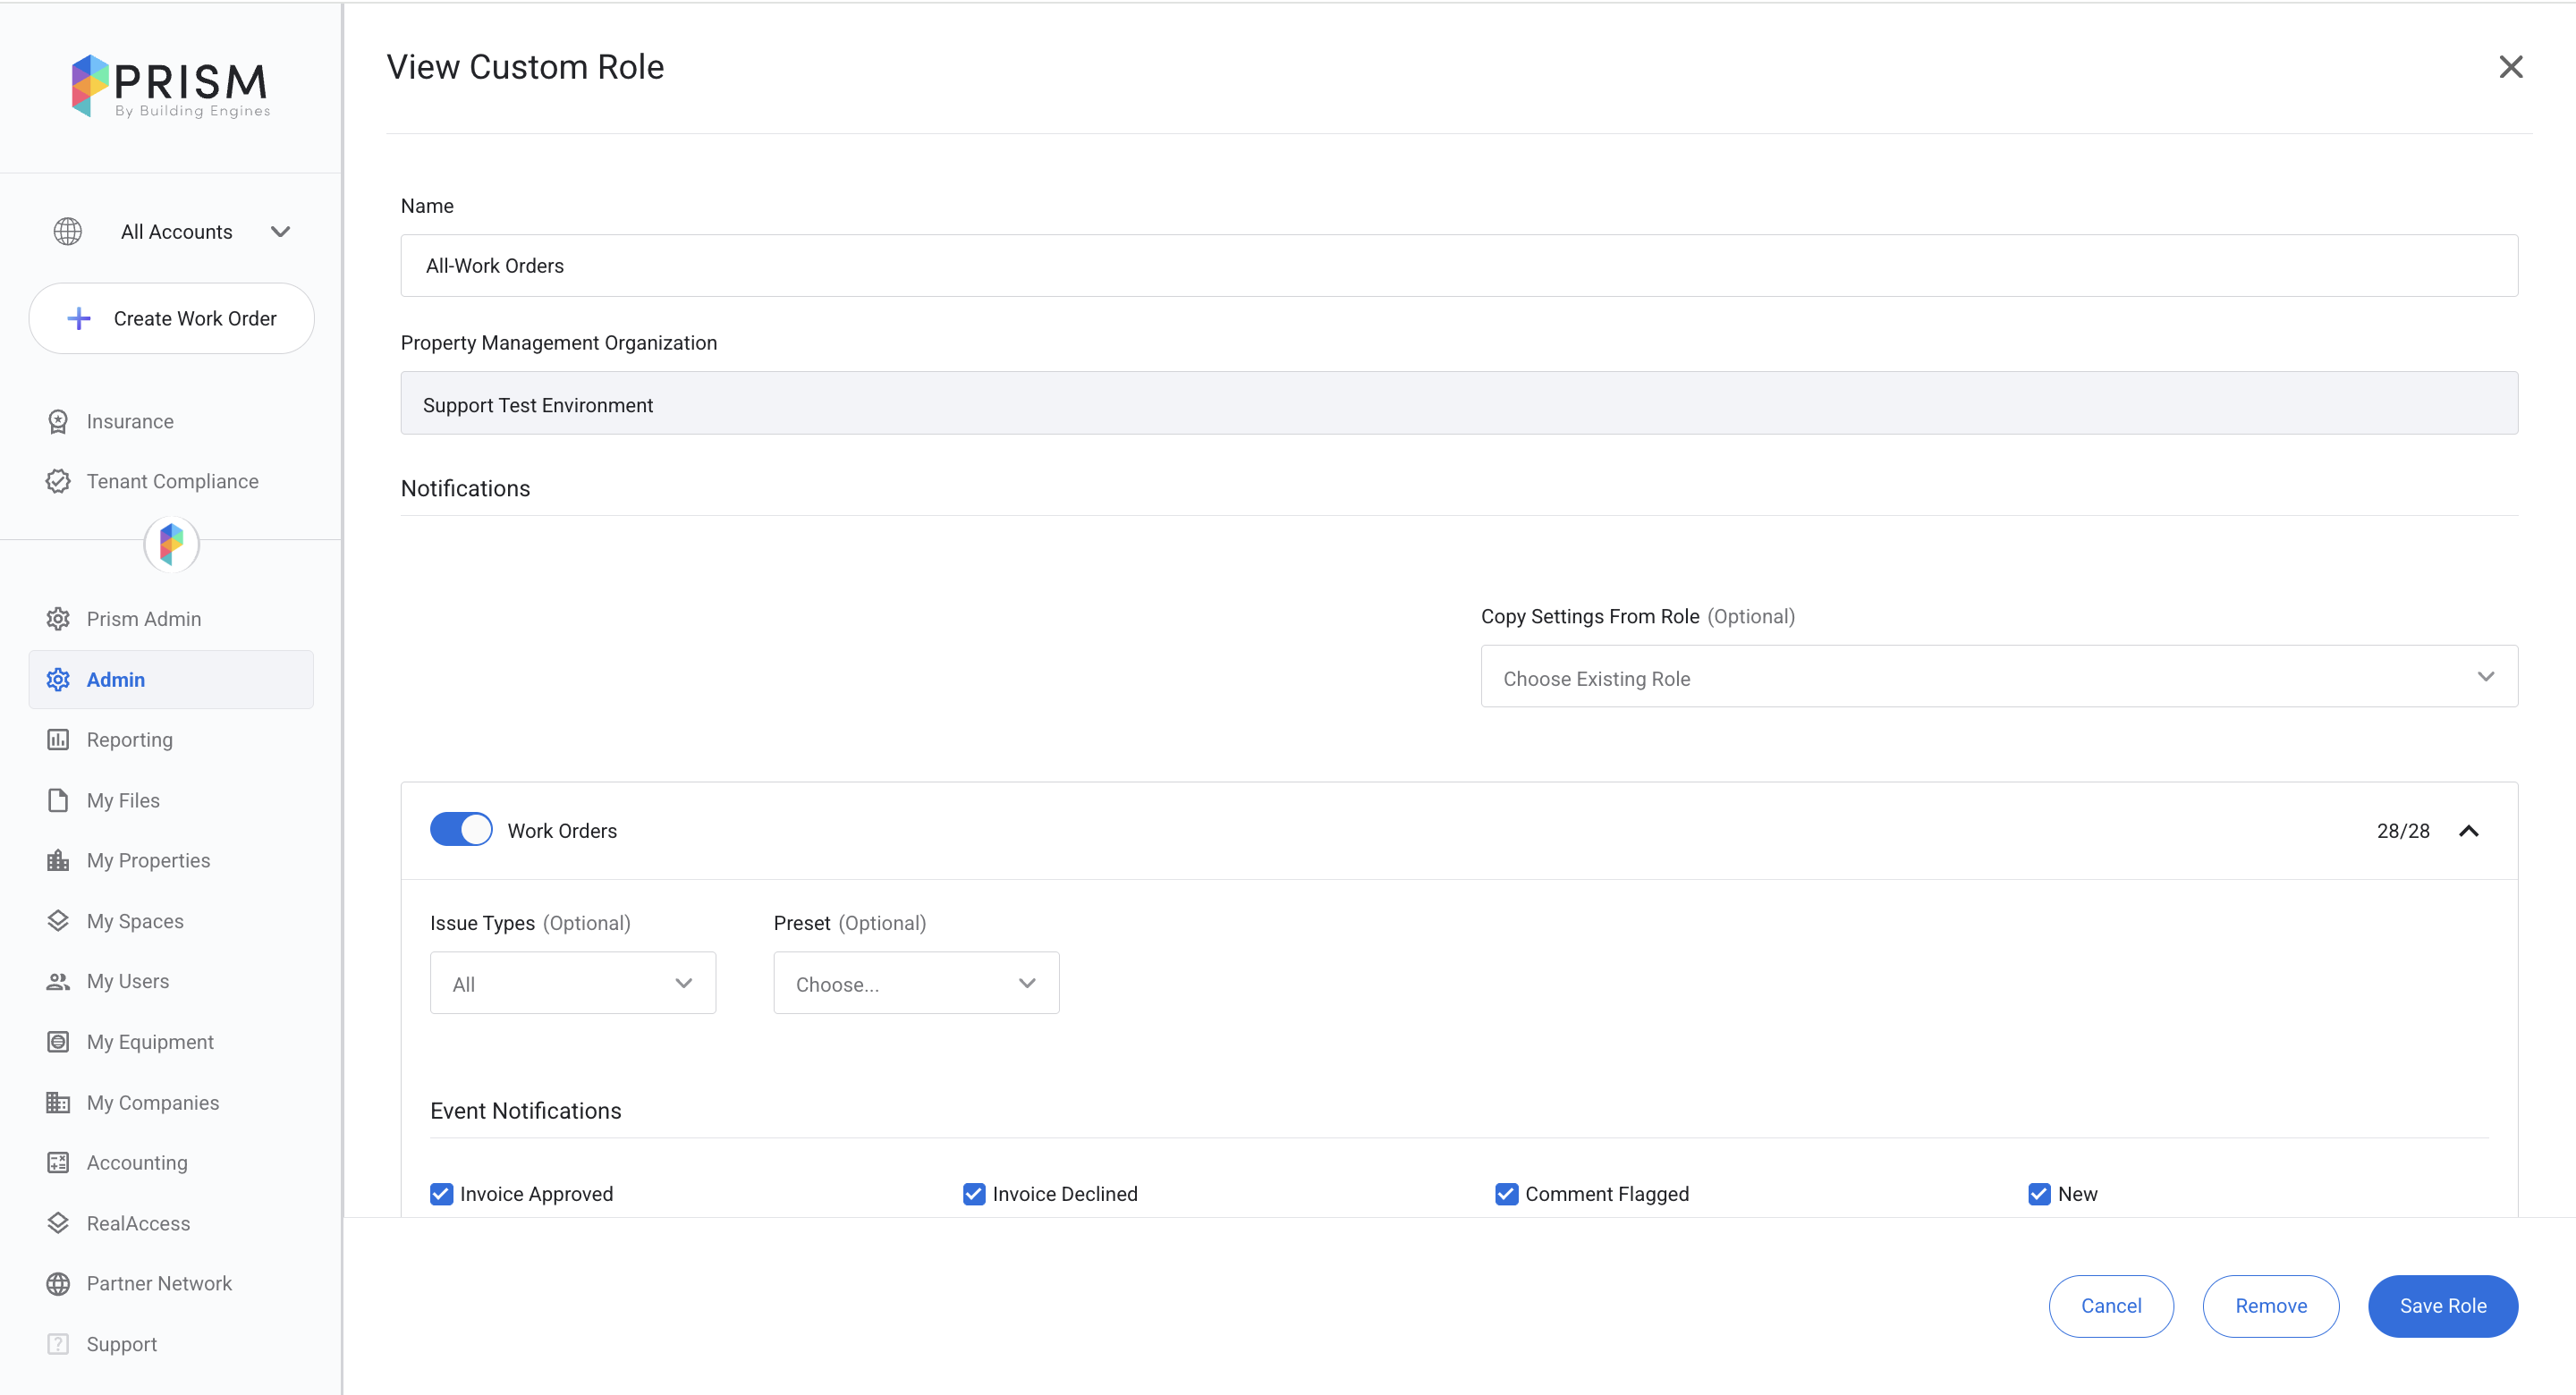Click the My Equipment icon
This screenshot has height=1395, width=2576.
tap(58, 1042)
